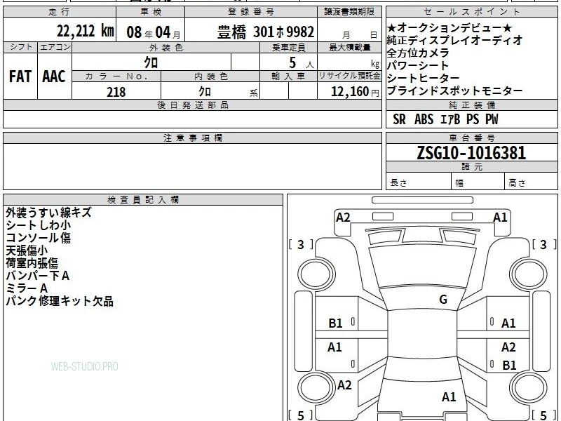Click inspector note パンク修理キット欠品

(60, 301)
